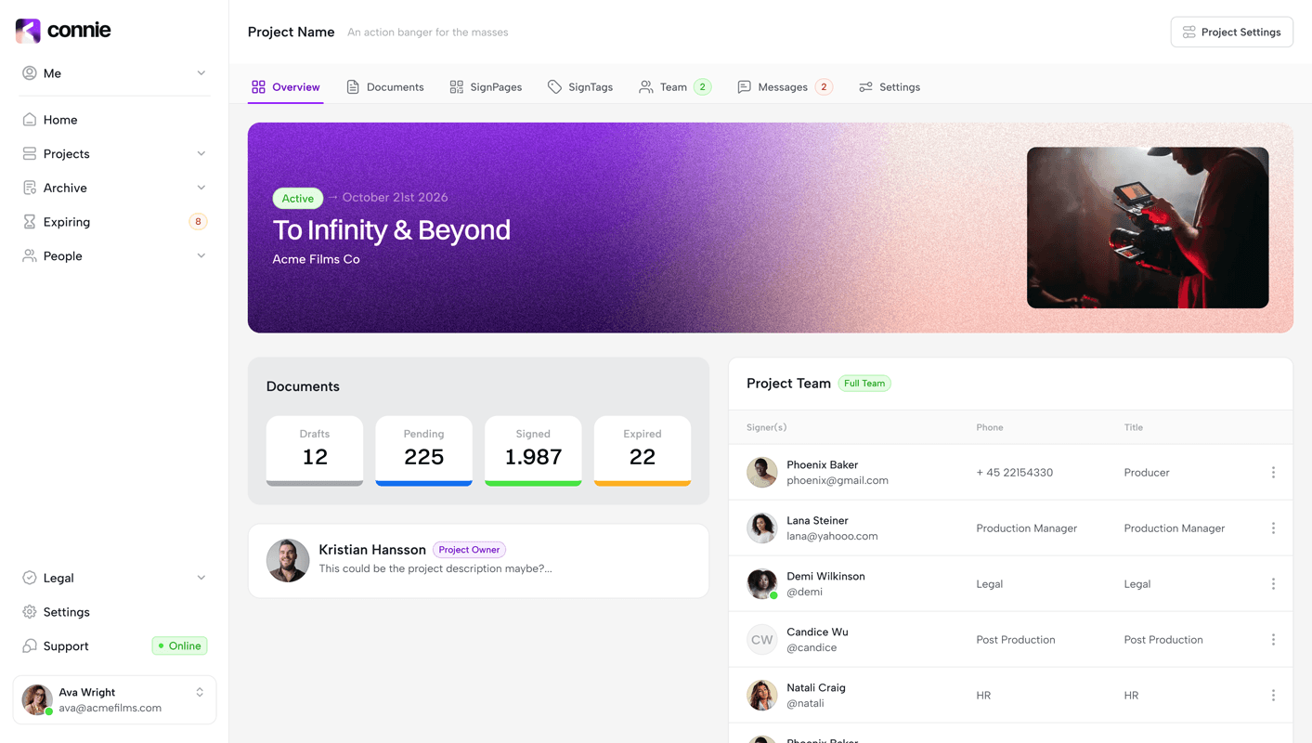Image resolution: width=1312 pixels, height=743 pixels.
Task: Click the Expiring hourglass icon
Action: point(30,222)
